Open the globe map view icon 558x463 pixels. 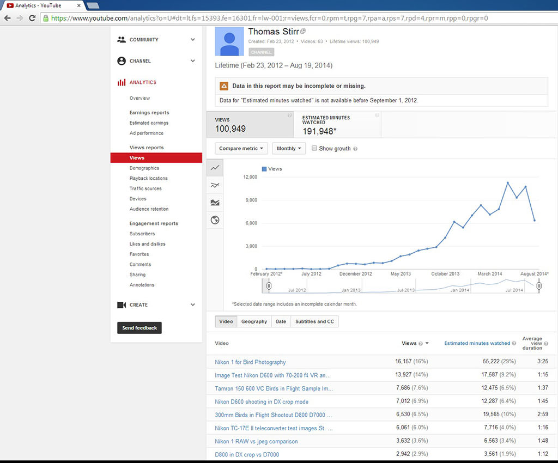pos(215,220)
